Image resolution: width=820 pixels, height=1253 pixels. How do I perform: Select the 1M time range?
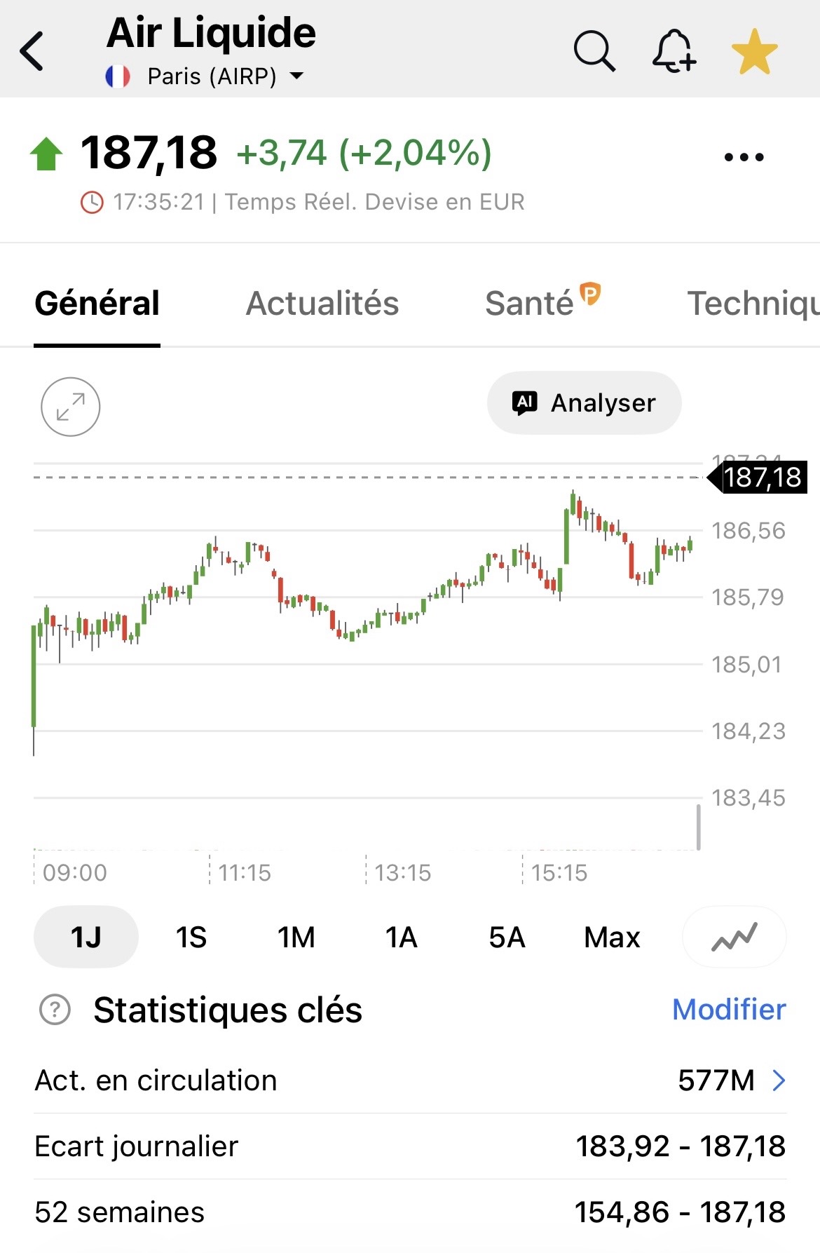296,937
